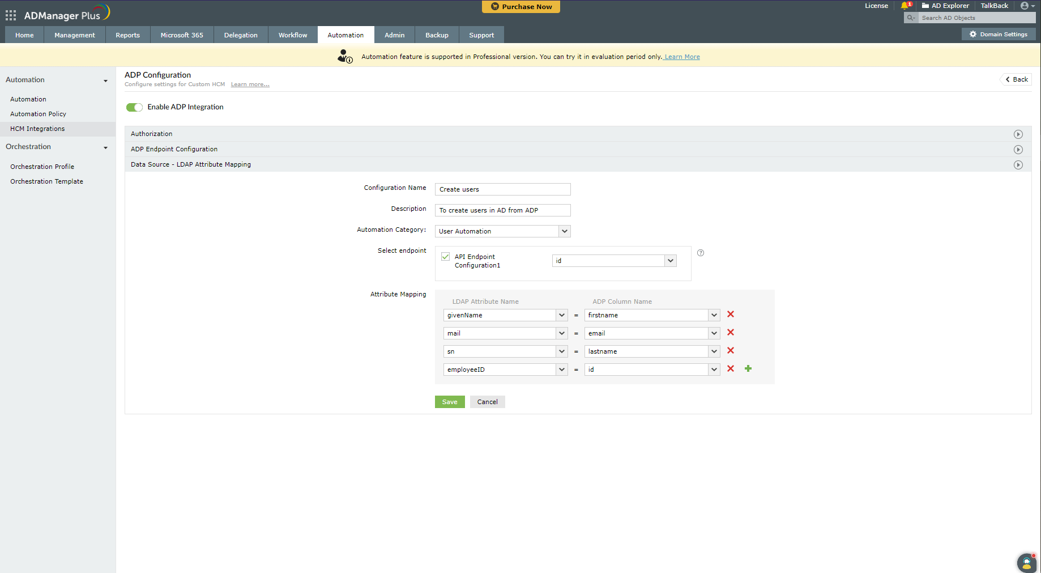Open the notifications bell icon
This screenshot has height=573, width=1041.
click(905, 6)
